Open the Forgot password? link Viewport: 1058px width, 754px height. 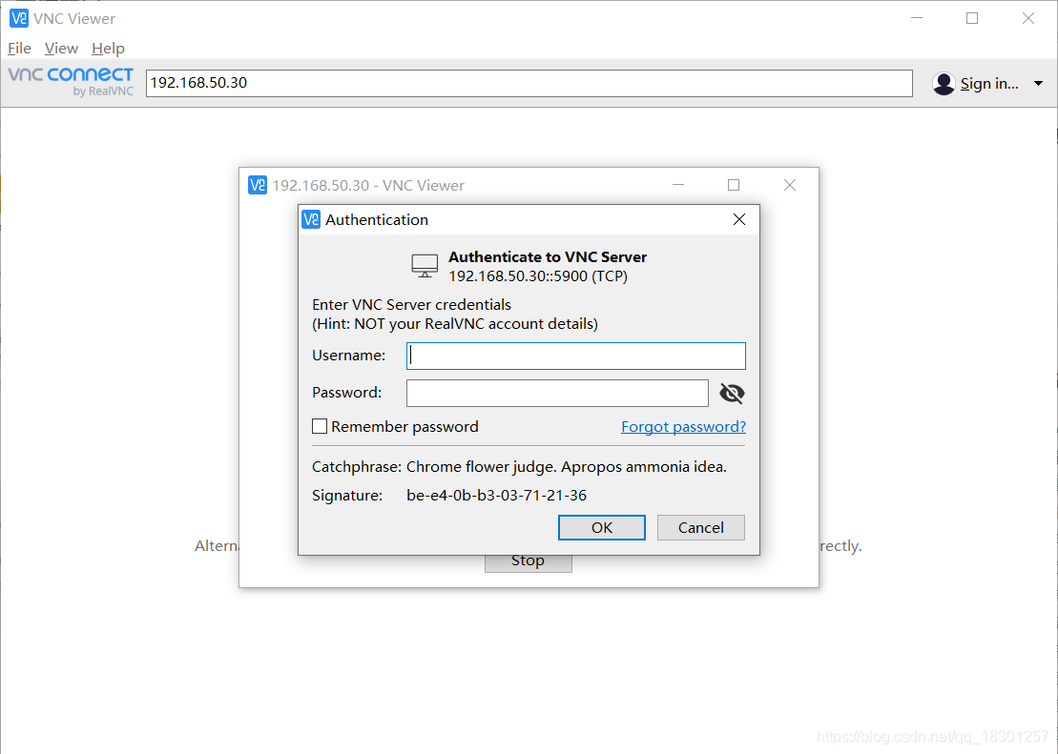[x=683, y=426]
